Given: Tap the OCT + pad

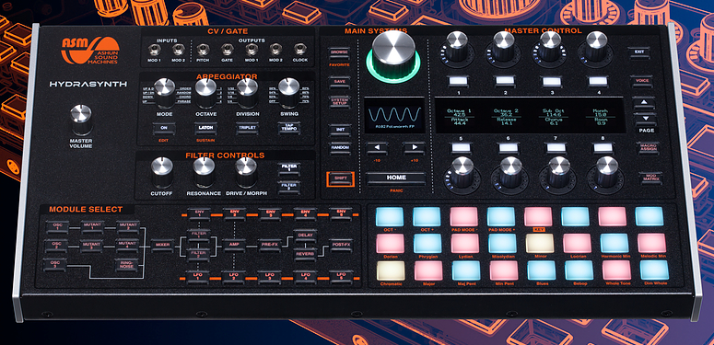Looking at the screenshot, I should 427,217.
